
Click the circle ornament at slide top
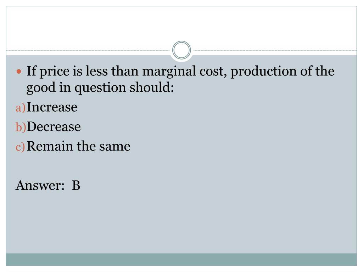[181, 50]
